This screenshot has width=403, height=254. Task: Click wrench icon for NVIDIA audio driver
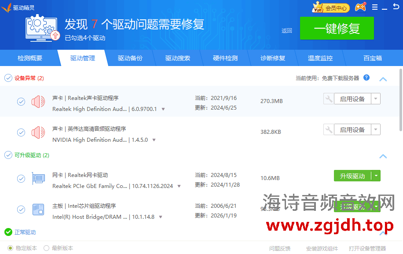(x=329, y=129)
